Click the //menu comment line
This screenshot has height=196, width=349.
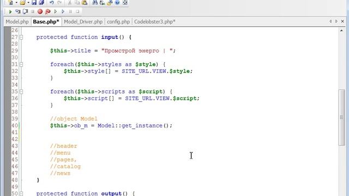point(61,153)
